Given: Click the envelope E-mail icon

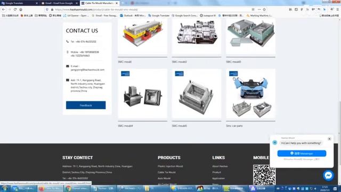Looking at the screenshot, I should (x=68, y=66).
